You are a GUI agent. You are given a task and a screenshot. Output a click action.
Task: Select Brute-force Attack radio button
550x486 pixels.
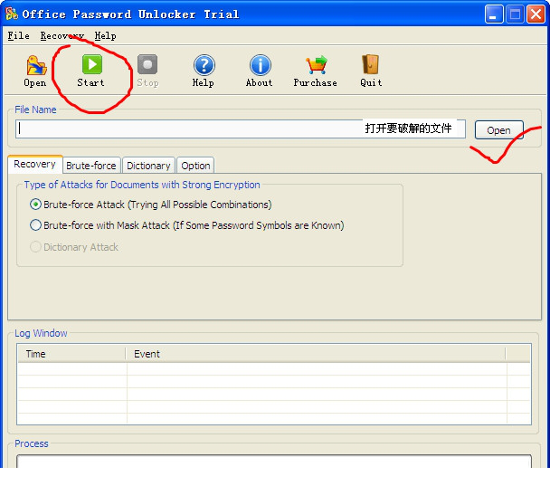[35, 205]
